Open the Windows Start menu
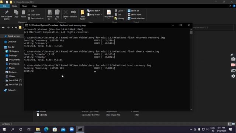The width and height of the screenshot is (236, 133). coord(4,129)
